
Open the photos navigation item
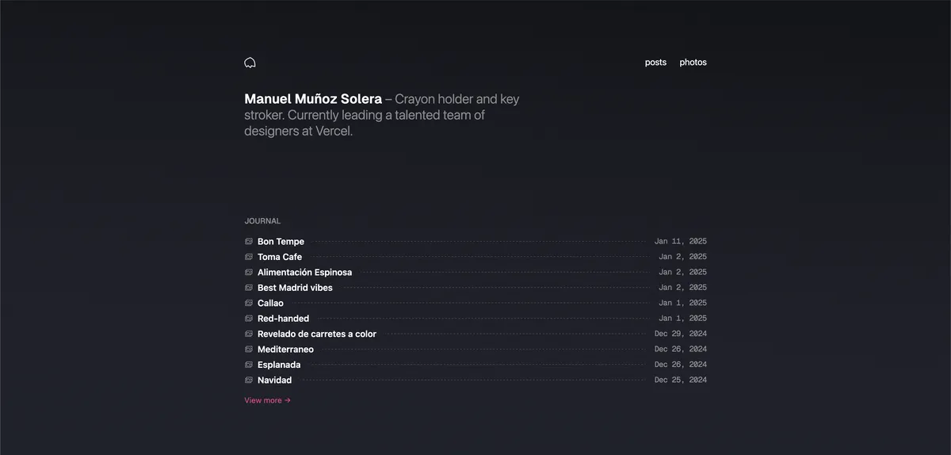pos(693,63)
